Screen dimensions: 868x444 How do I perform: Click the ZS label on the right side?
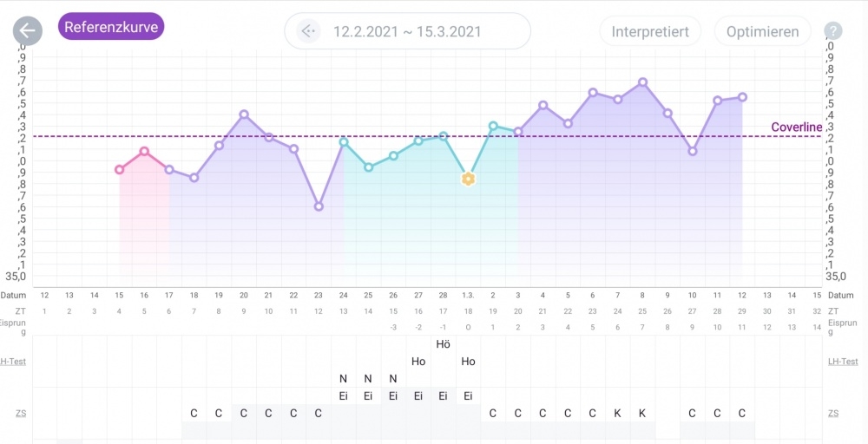(833, 414)
